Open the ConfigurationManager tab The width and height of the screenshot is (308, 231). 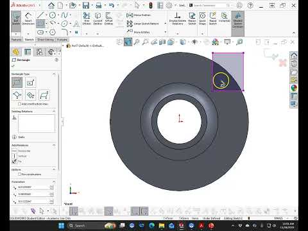39,52
